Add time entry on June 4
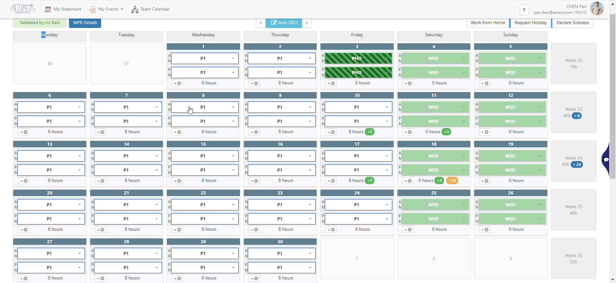Viewport: 616px width, 283px height. pos(408,83)
